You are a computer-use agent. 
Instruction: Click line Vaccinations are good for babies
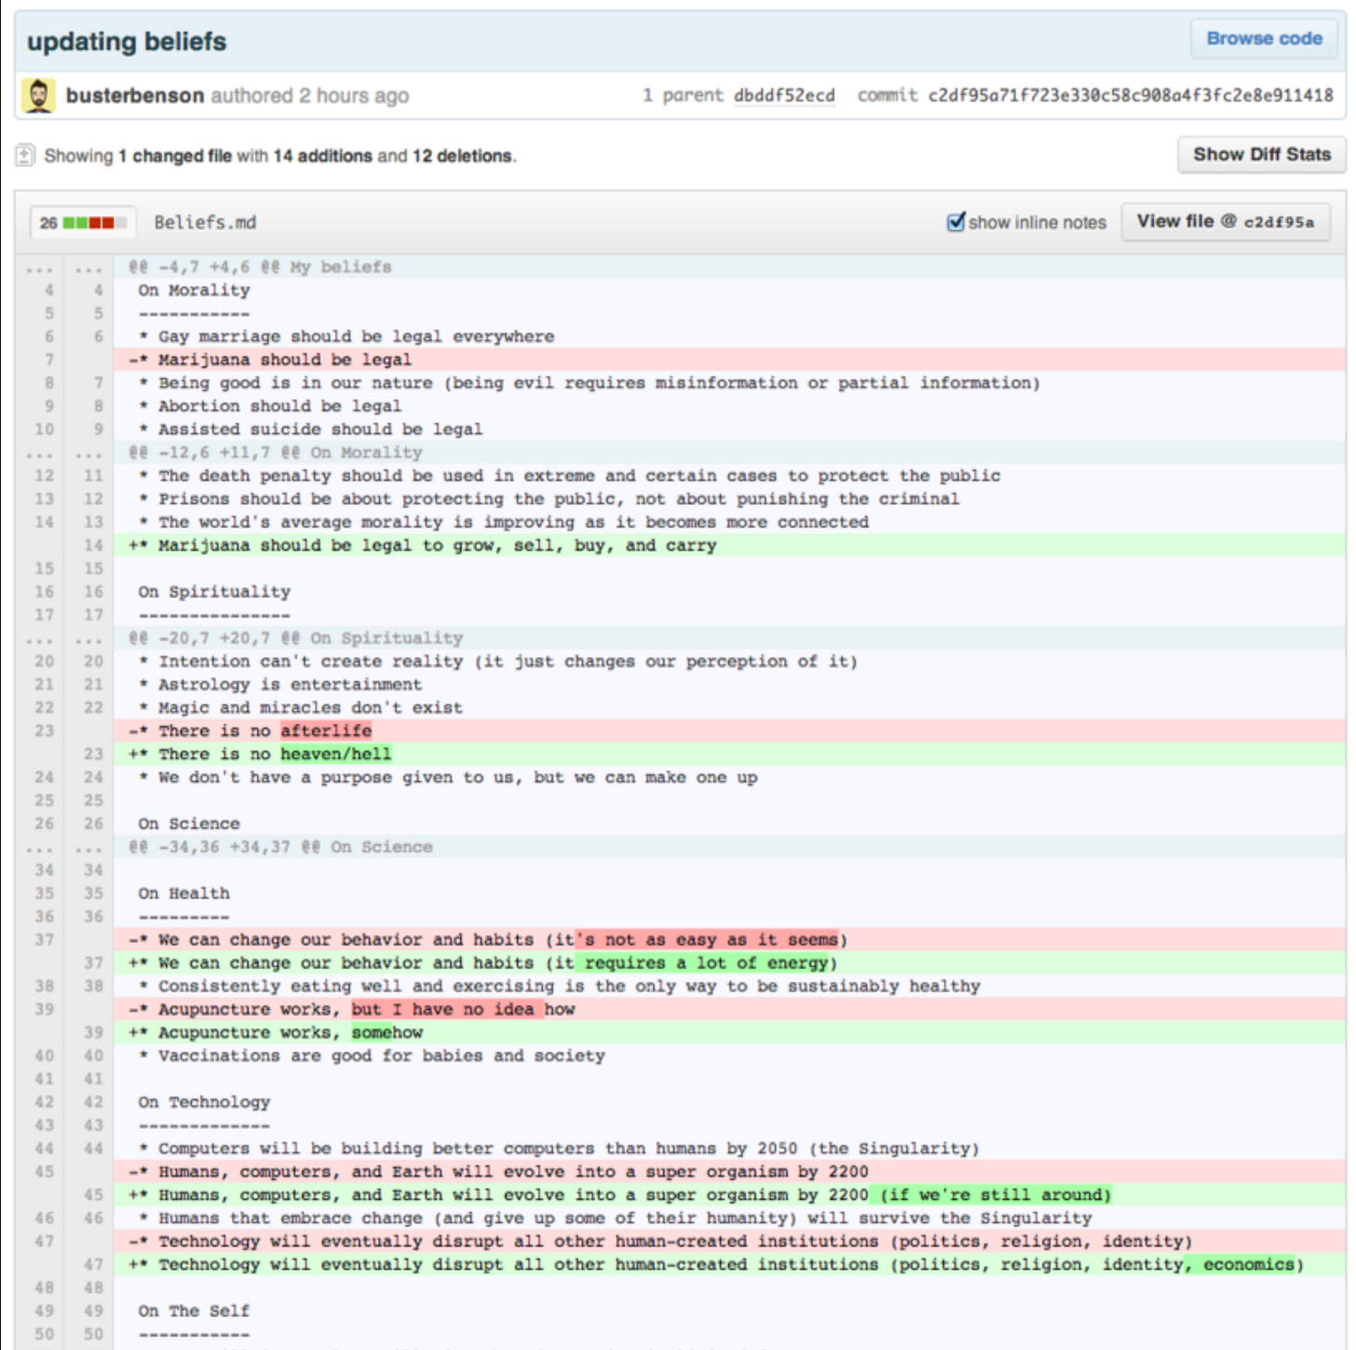(729, 1057)
